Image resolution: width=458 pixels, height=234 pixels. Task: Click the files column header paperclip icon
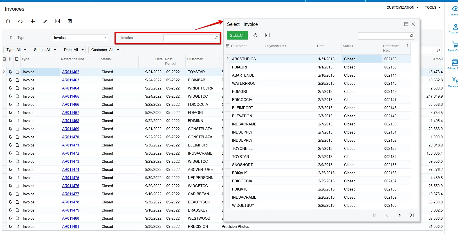(10, 59)
